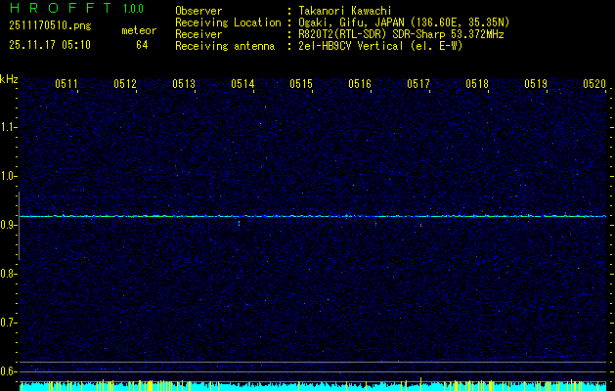Click the location Ogaki, Gifu, JAPAN
Viewport: 615px width, 391px height.
350,22
